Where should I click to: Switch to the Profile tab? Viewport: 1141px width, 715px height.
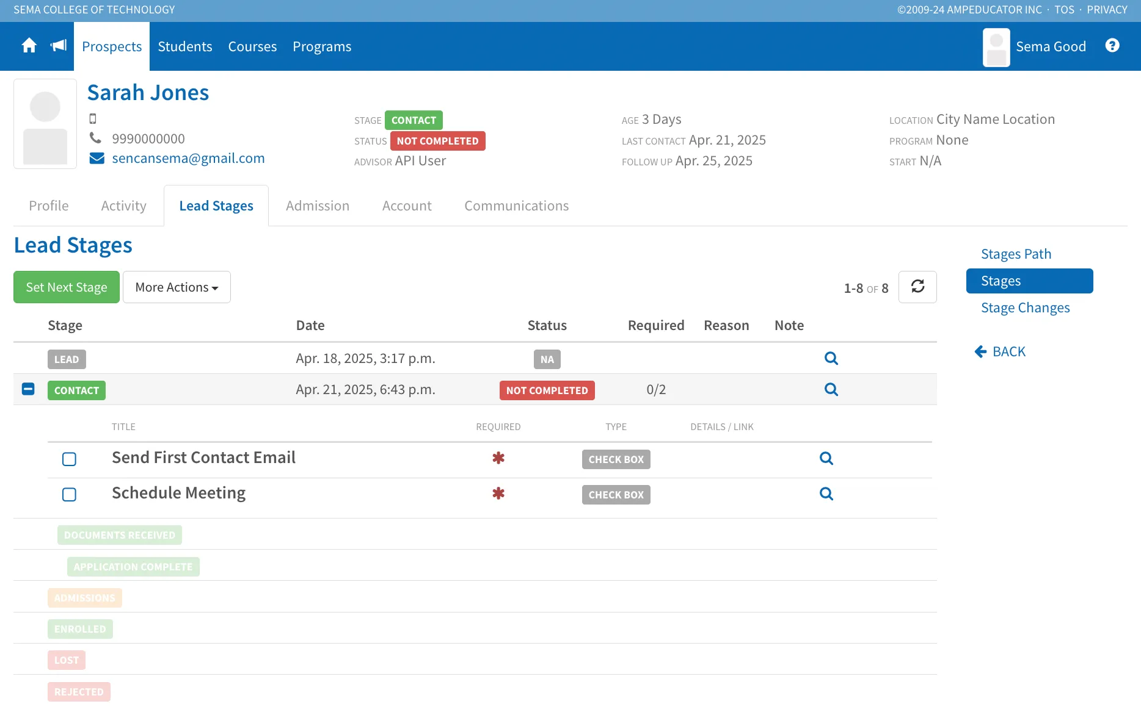pos(49,206)
